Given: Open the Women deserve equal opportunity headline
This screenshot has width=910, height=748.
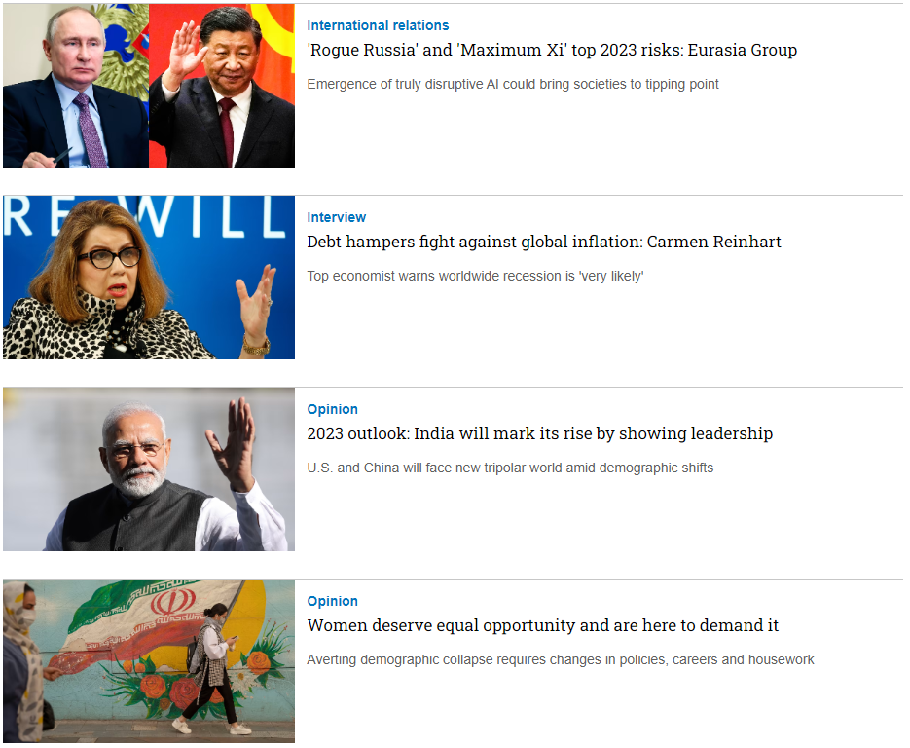Looking at the screenshot, I should (542, 626).
